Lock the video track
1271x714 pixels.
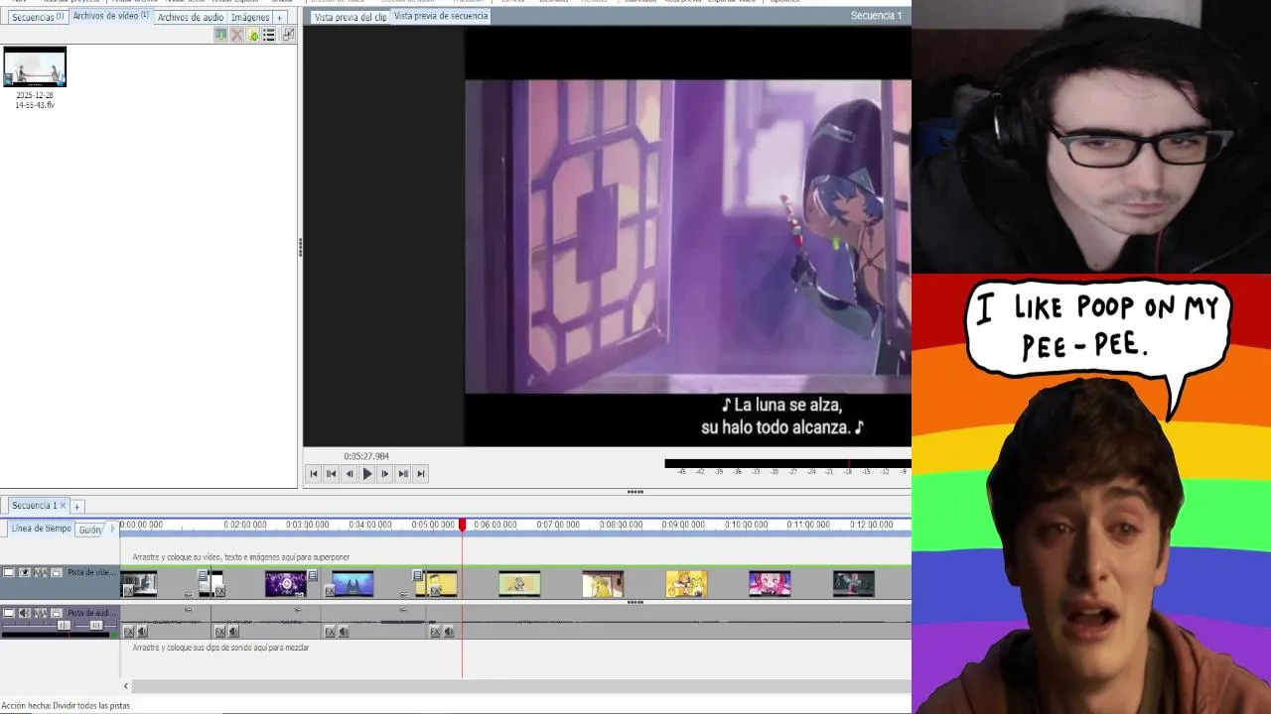coord(57,572)
